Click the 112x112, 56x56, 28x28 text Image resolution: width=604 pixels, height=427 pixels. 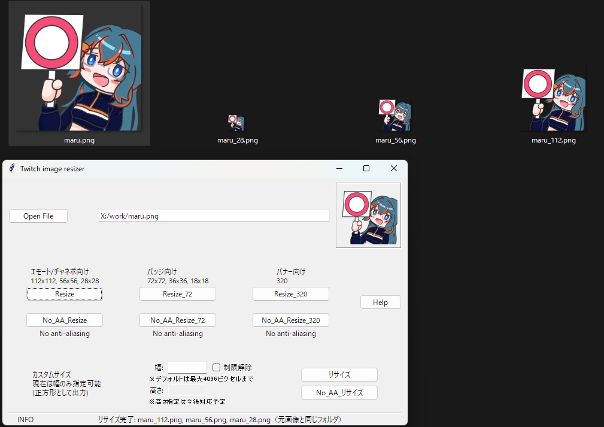(65, 281)
